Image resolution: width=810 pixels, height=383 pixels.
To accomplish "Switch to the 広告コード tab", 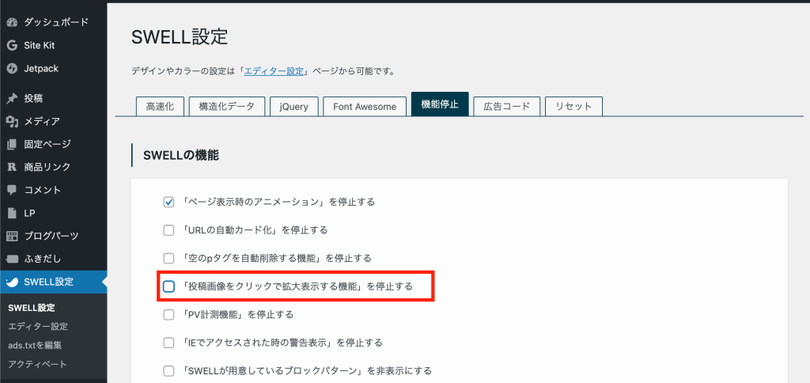I will [x=507, y=107].
